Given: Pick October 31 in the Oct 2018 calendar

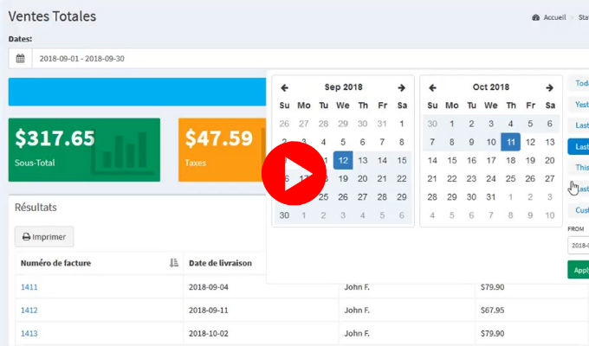Looking at the screenshot, I should coord(491,196).
